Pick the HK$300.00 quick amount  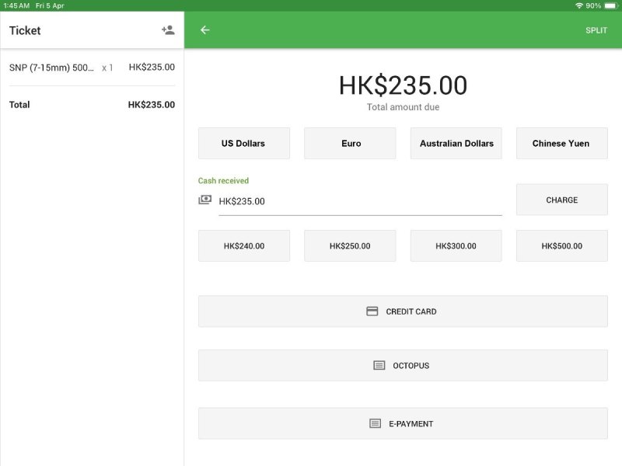point(456,246)
